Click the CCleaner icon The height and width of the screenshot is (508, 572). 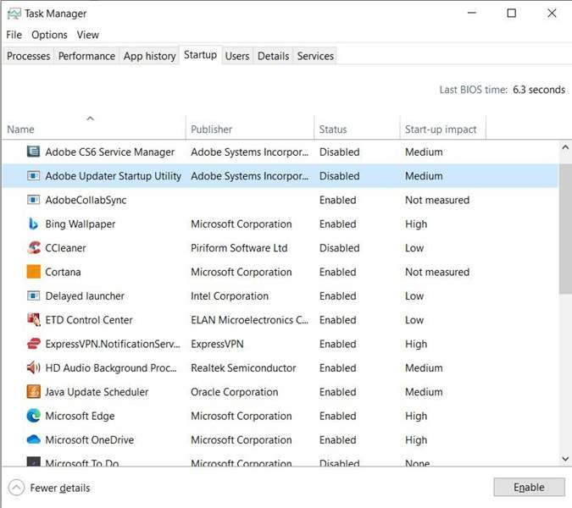click(x=34, y=248)
